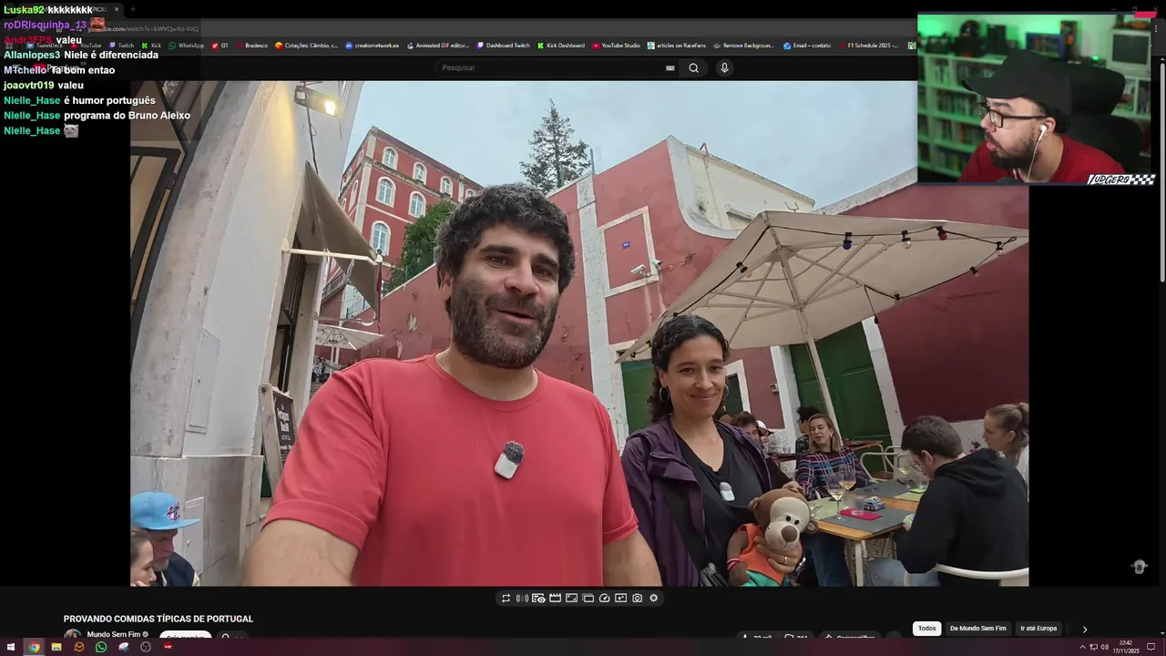This screenshot has width=1166, height=656.
Task: Open the network icon in the system tray
Action: pyautogui.click(x=1094, y=648)
